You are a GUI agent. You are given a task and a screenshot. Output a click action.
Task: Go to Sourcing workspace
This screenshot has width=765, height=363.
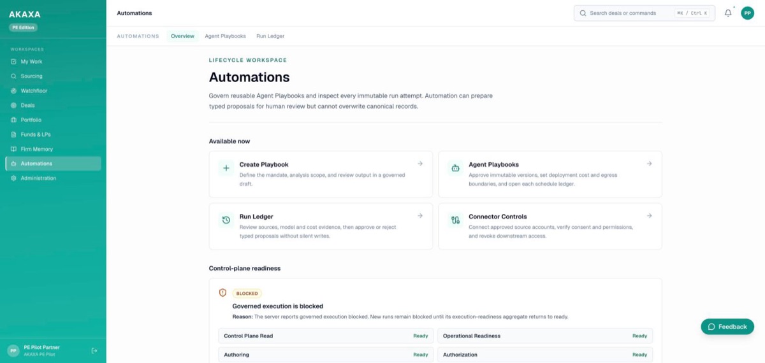(x=53, y=76)
